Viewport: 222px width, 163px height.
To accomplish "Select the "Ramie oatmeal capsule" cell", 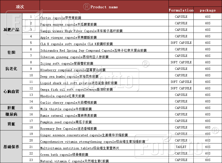I will (104, 114).
